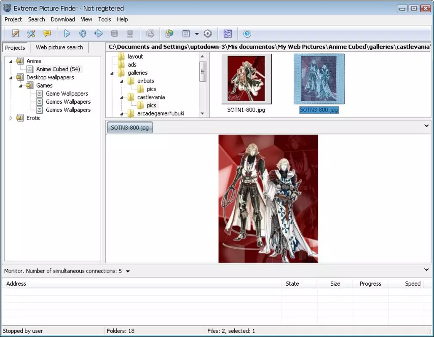Open the Tools menu
434x337 pixels.
tap(104, 19)
